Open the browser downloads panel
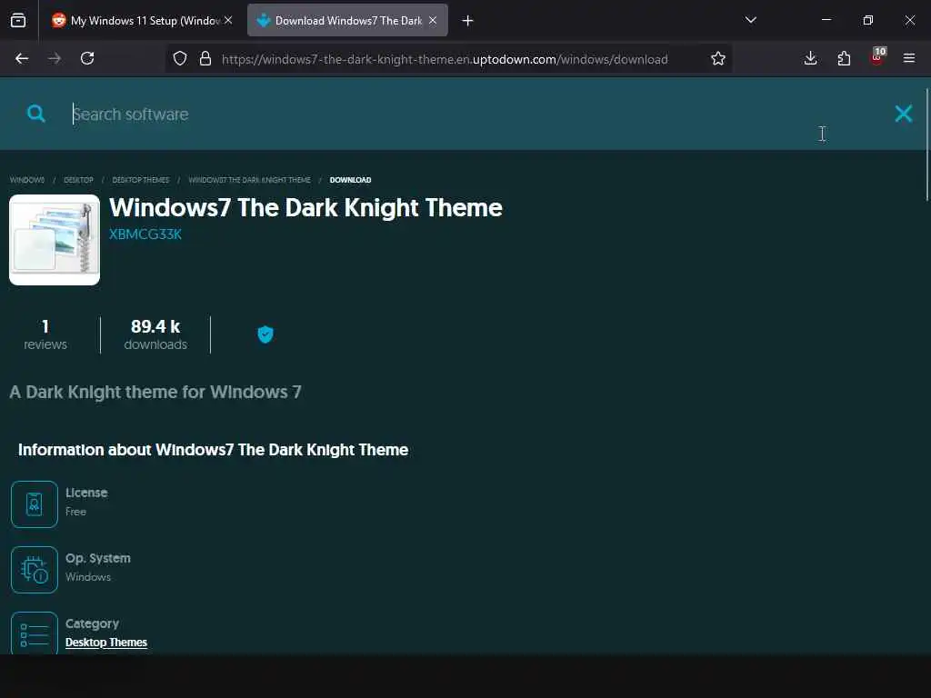 pos(810,58)
